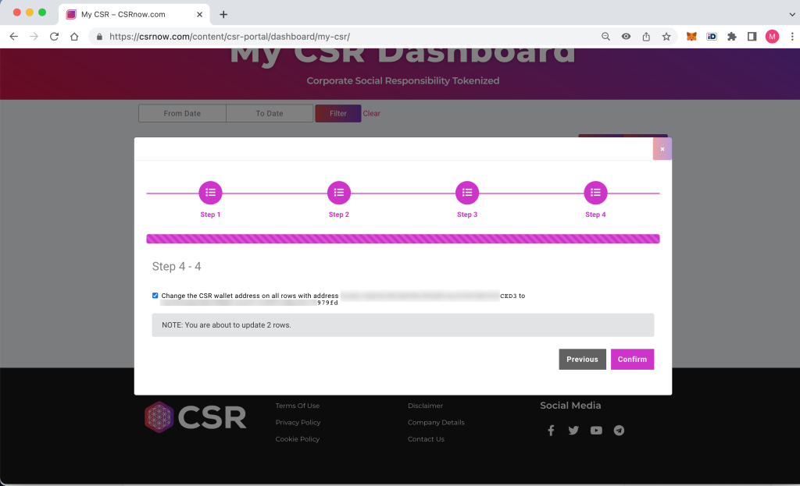The image size is (800, 486).
Task: Open the ID extension icon
Action: tap(712, 37)
